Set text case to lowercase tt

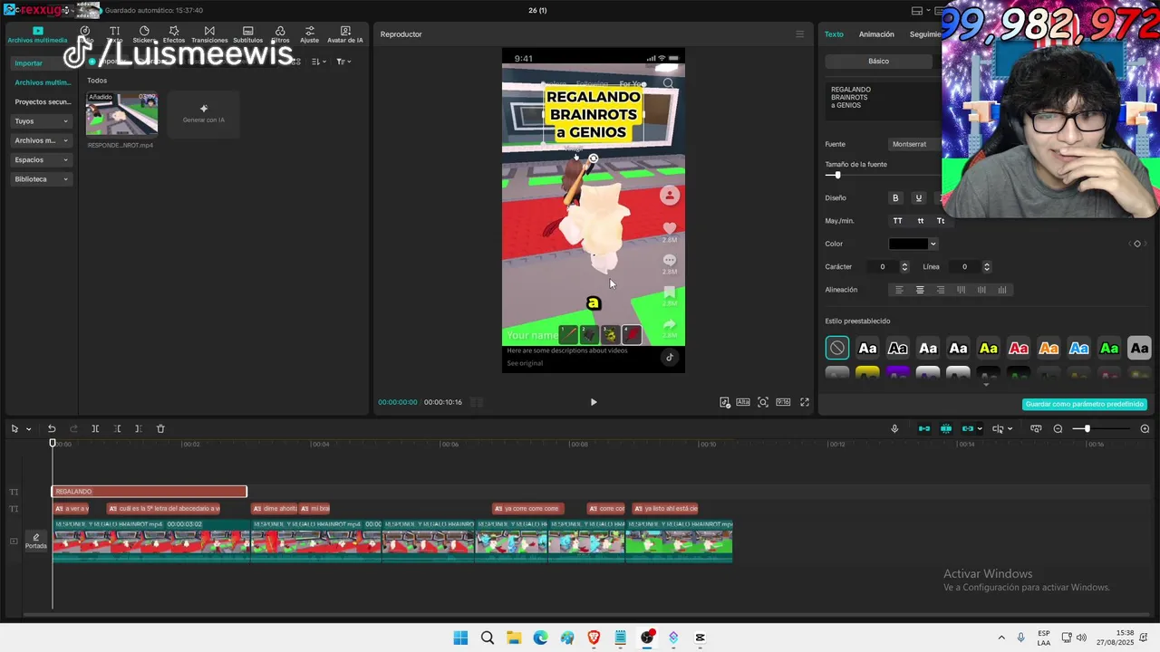[x=921, y=221]
